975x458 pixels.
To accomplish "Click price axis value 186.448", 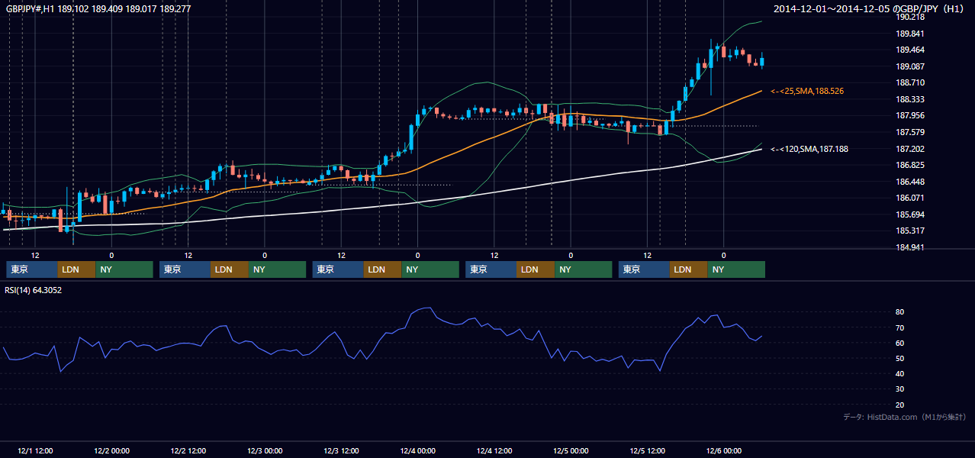I will point(910,182).
